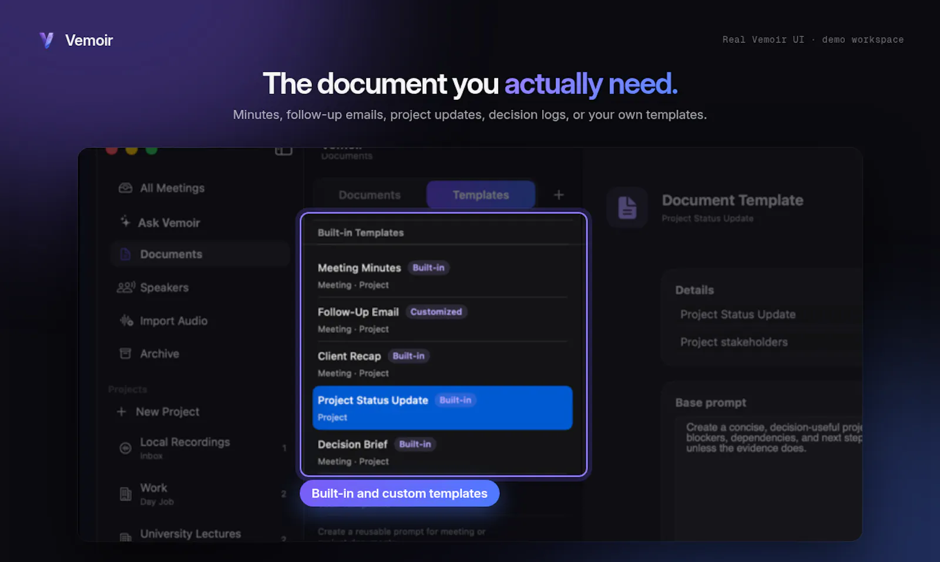
Task: Select the Documents sidebar icon
Action: click(x=125, y=254)
